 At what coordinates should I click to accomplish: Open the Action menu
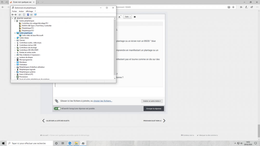pyautogui.click(x=21, y=11)
